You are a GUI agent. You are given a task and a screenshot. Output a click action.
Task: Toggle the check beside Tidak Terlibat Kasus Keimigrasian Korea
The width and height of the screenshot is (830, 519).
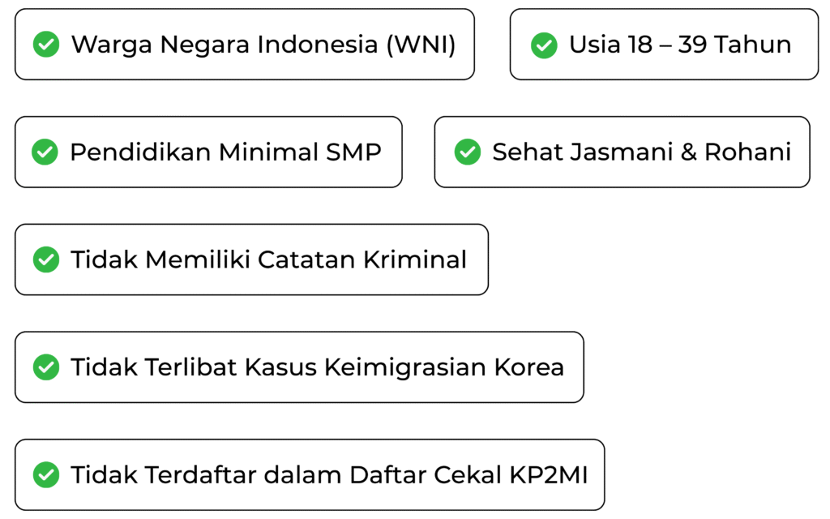pos(46,367)
